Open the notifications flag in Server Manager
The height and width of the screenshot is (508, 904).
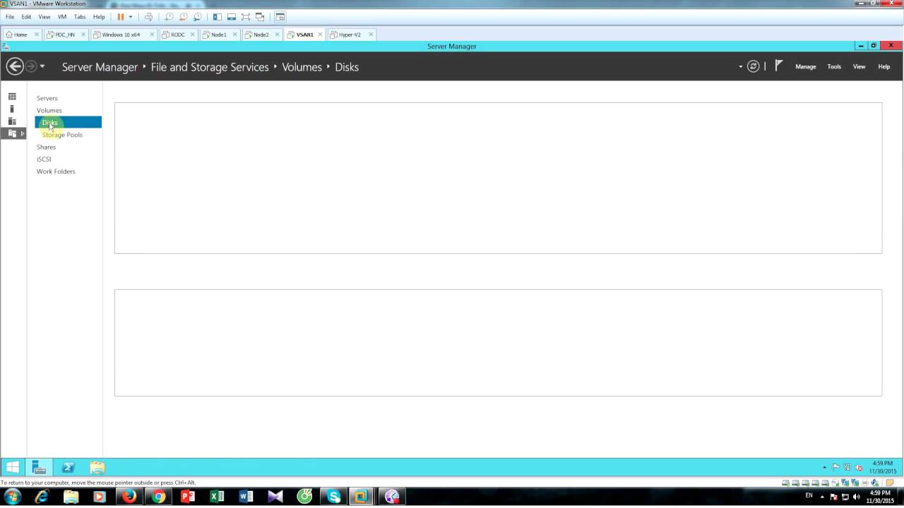(778, 66)
